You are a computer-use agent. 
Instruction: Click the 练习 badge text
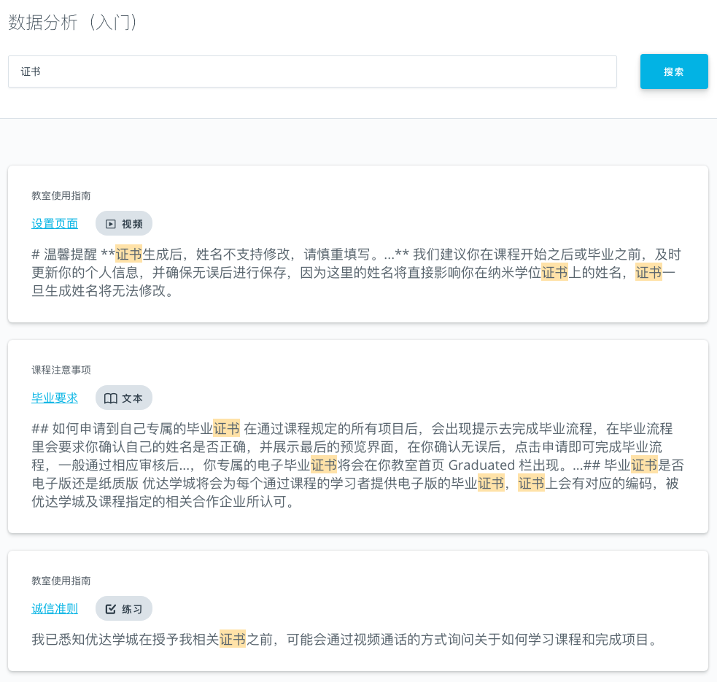coord(132,609)
